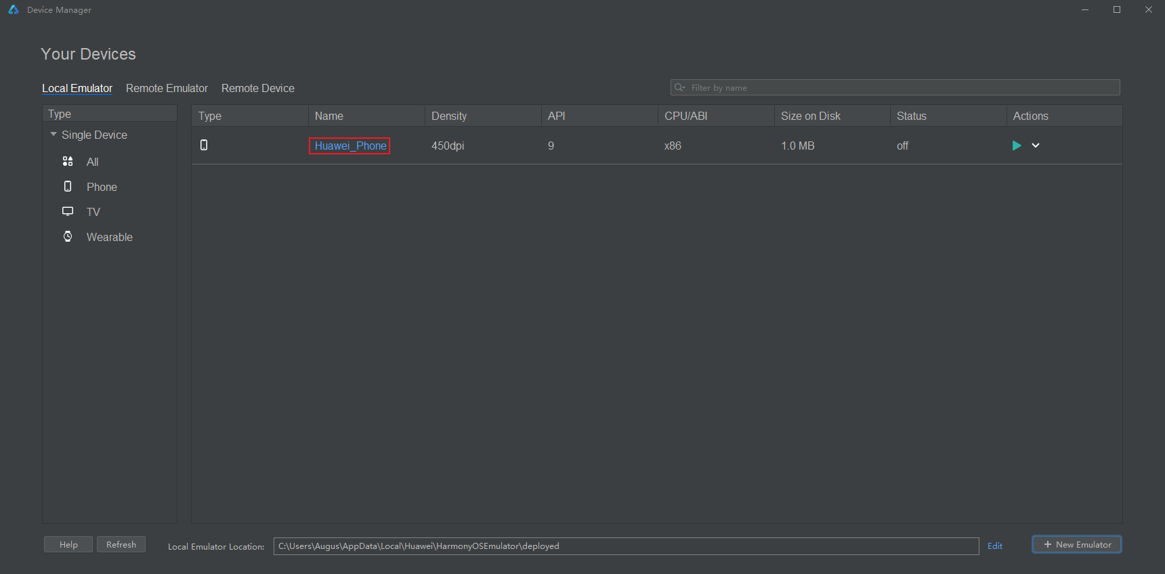Viewport: 1165px width, 574px height.
Task: Click the 1.0 MB size cell
Action: [798, 146]
